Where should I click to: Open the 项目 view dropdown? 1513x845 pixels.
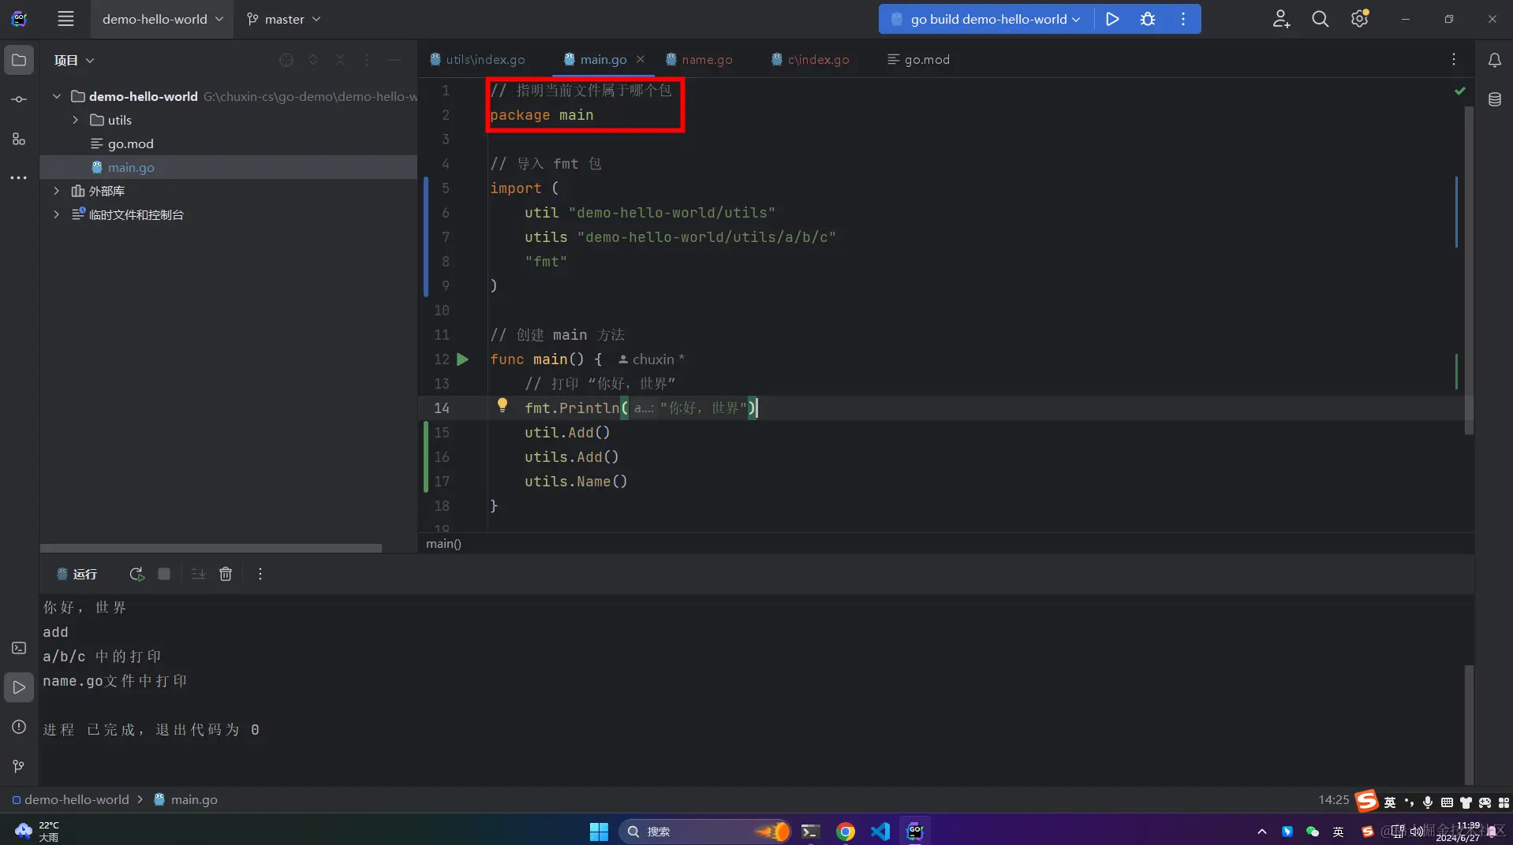coord(74,60)
